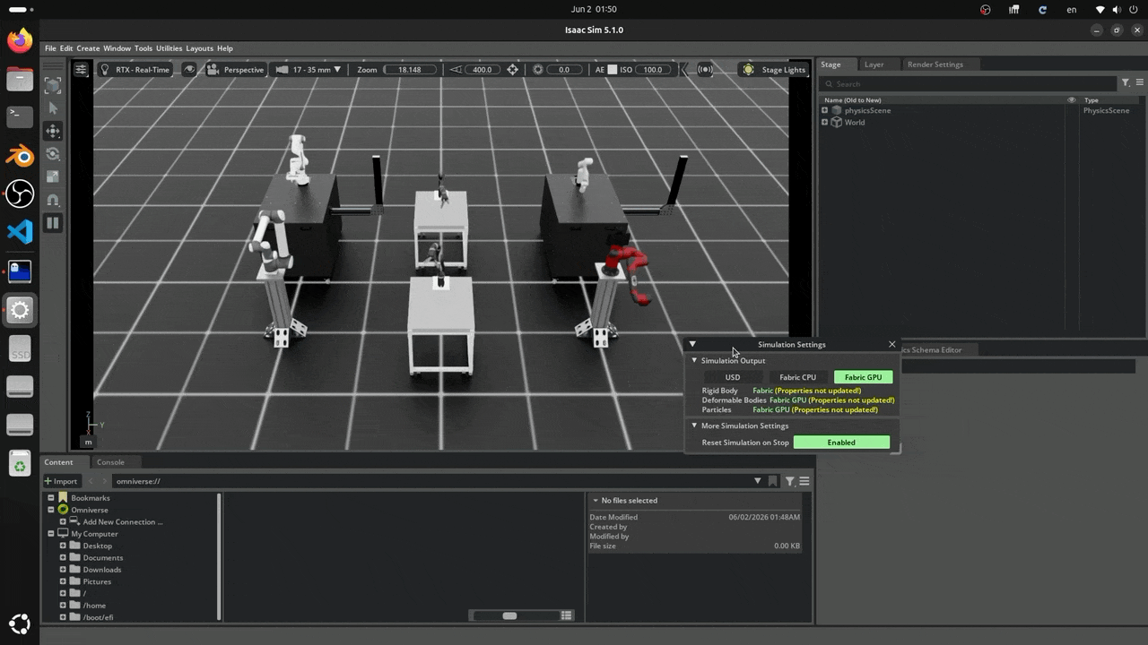Click the focus target crosshair icon
Screen dimensions: 1148x645
513,69
